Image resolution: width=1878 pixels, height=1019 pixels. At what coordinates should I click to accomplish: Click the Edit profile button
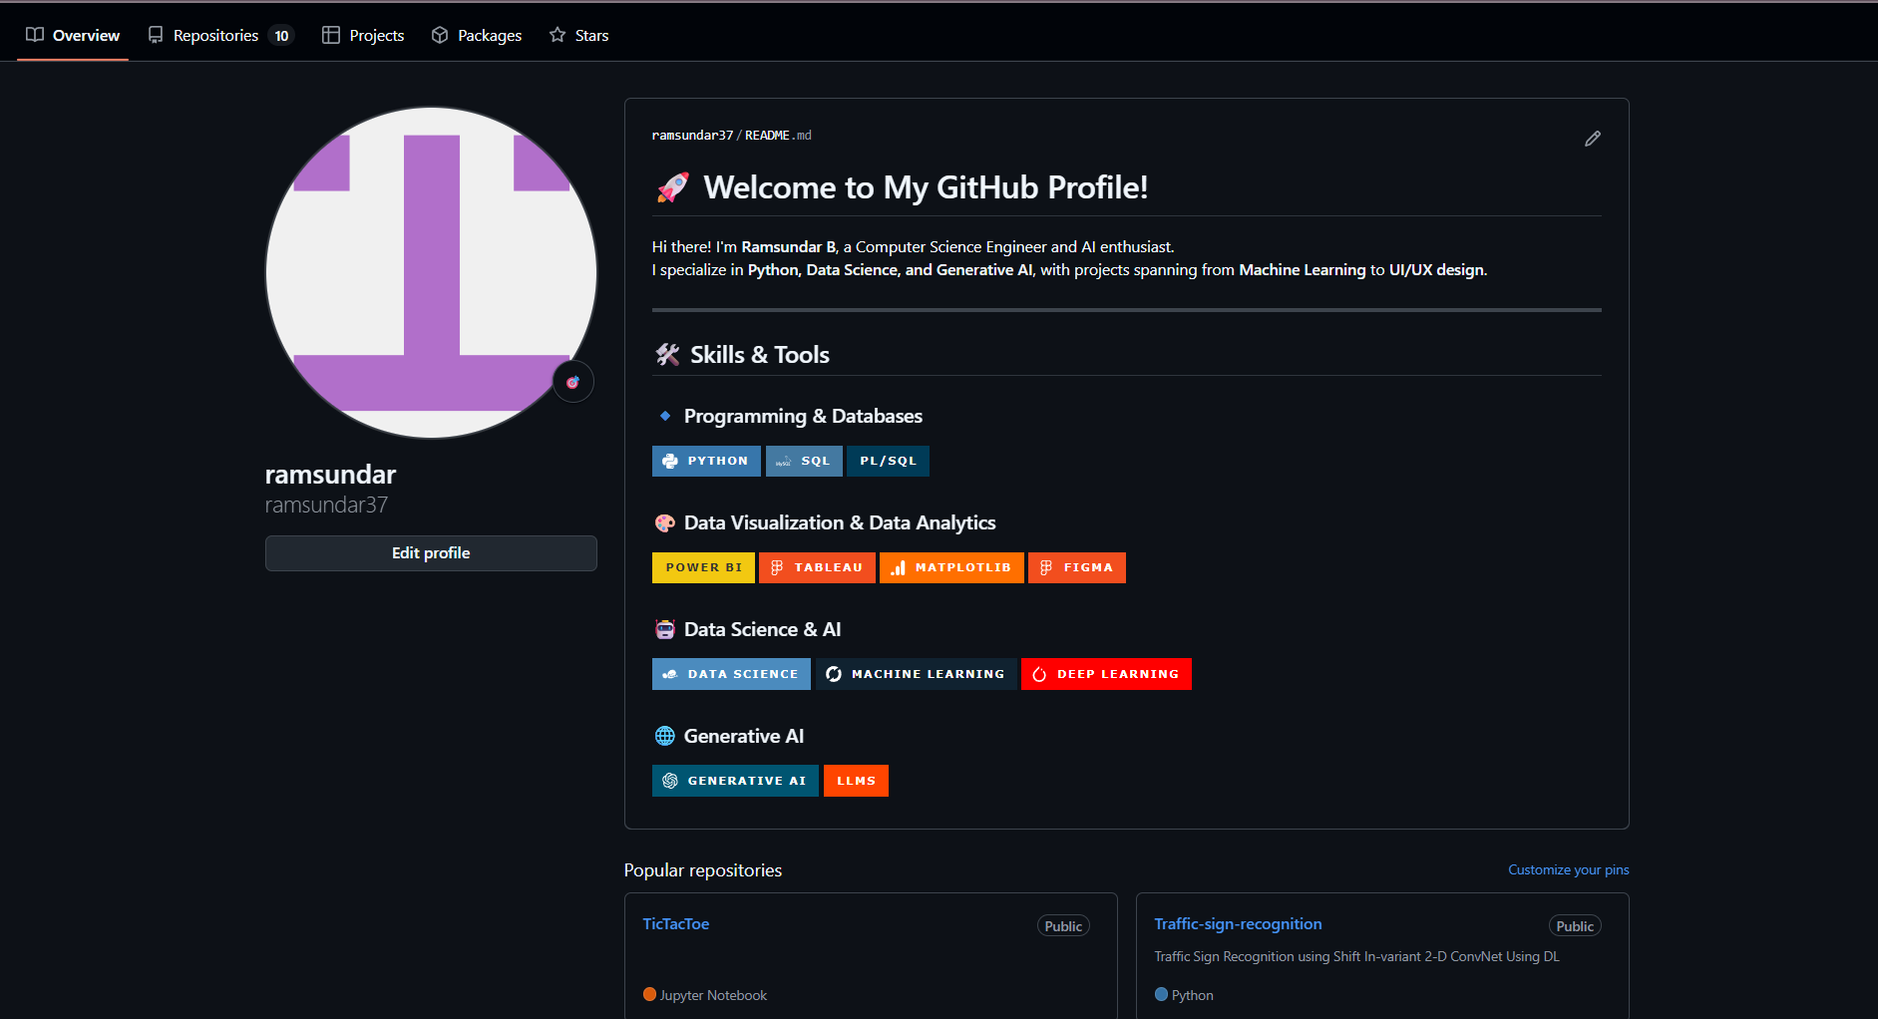[431, 553]
